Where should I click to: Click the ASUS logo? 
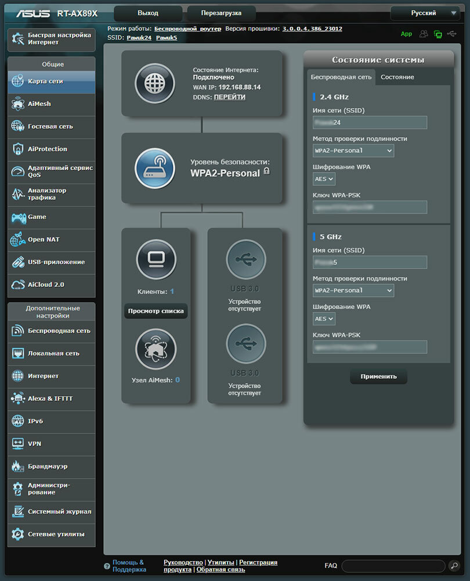(33, 14)
